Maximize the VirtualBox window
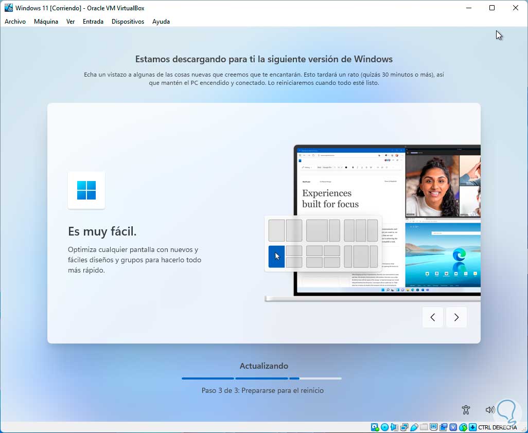The image size is (528, 433). (492, 8)
